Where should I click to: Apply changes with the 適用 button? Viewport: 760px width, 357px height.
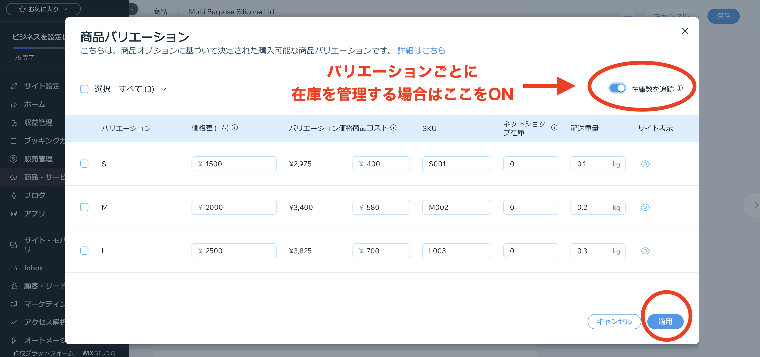coord(665,321)
